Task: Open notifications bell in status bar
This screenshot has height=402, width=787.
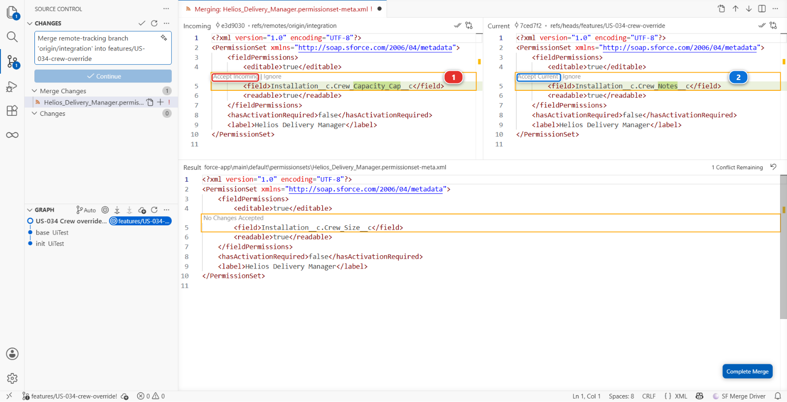Action: click(x=778, y=396)
